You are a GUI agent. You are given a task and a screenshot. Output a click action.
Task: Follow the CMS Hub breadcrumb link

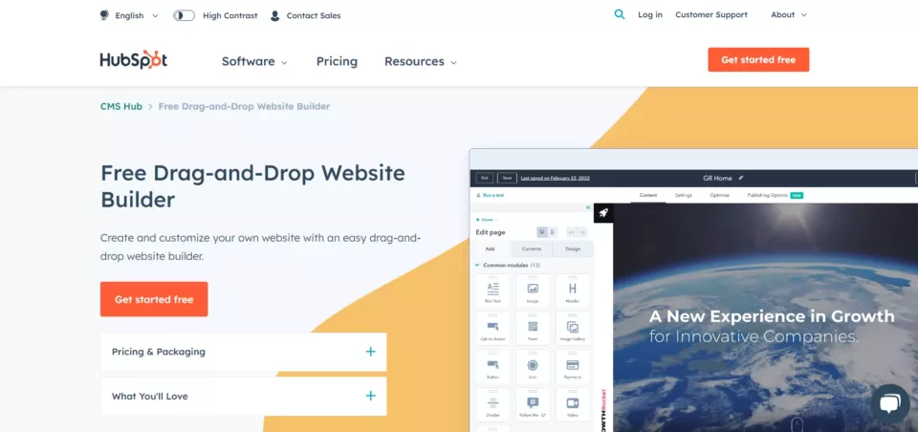tap(120, 106)
